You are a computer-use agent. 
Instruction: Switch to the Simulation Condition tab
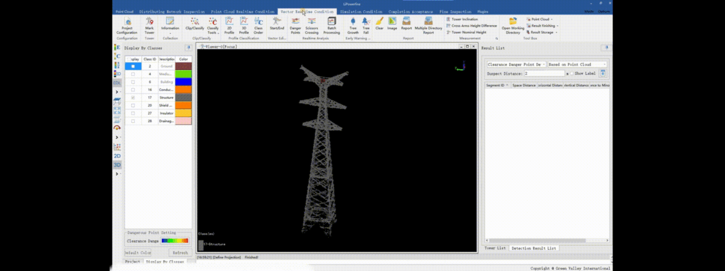point(361,11)
